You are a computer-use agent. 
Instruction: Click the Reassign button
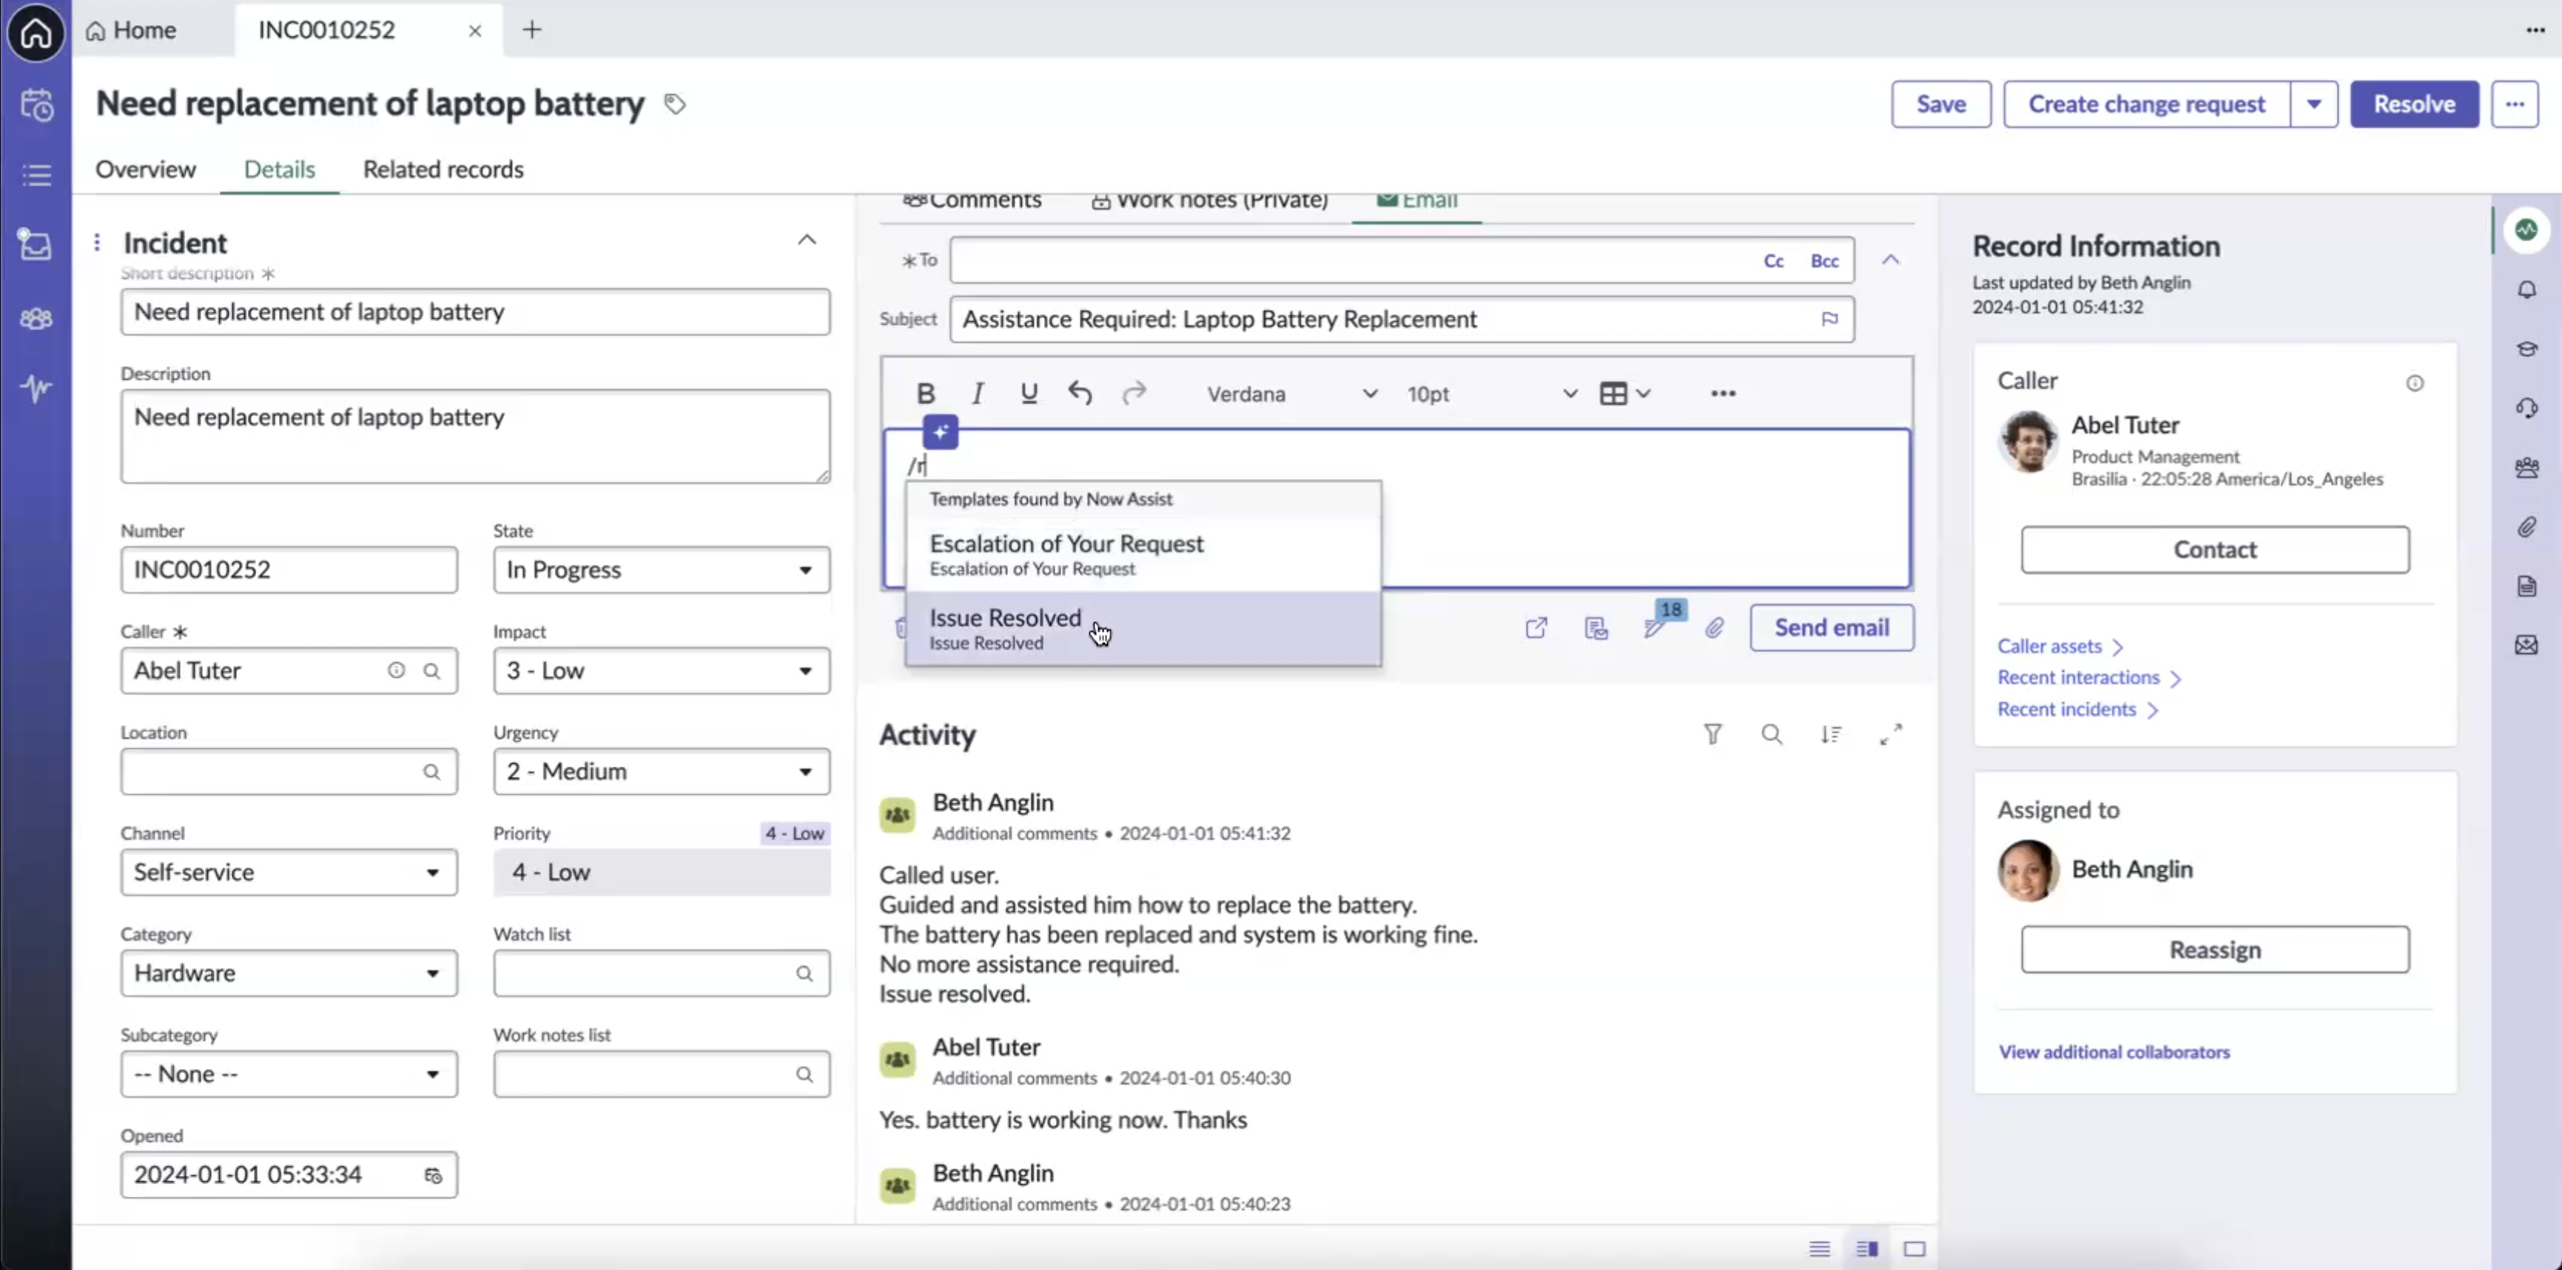coord(2214,950)
